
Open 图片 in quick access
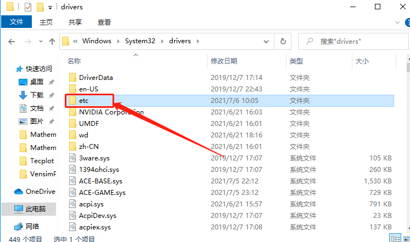(x=37, y=121)
